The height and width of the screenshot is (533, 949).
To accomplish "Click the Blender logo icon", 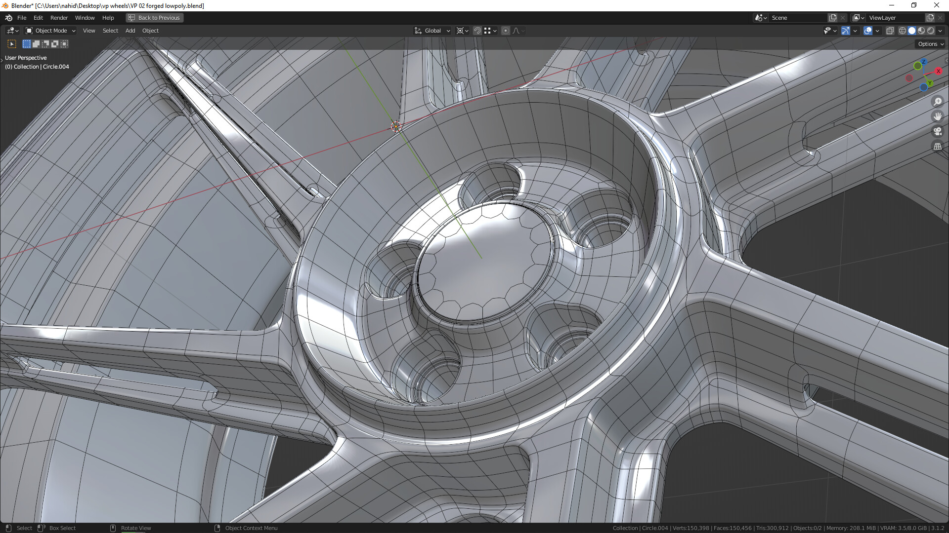I will 8,18.
